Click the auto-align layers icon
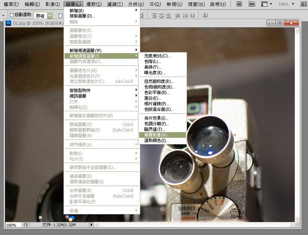Image resolution: width=308 pixels, height=235 pixels. pos(205,15)
